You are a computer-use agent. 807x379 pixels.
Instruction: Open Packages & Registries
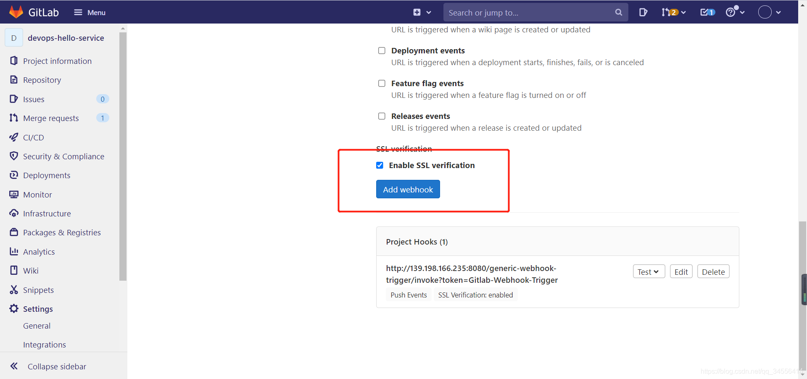click(62, 232)
